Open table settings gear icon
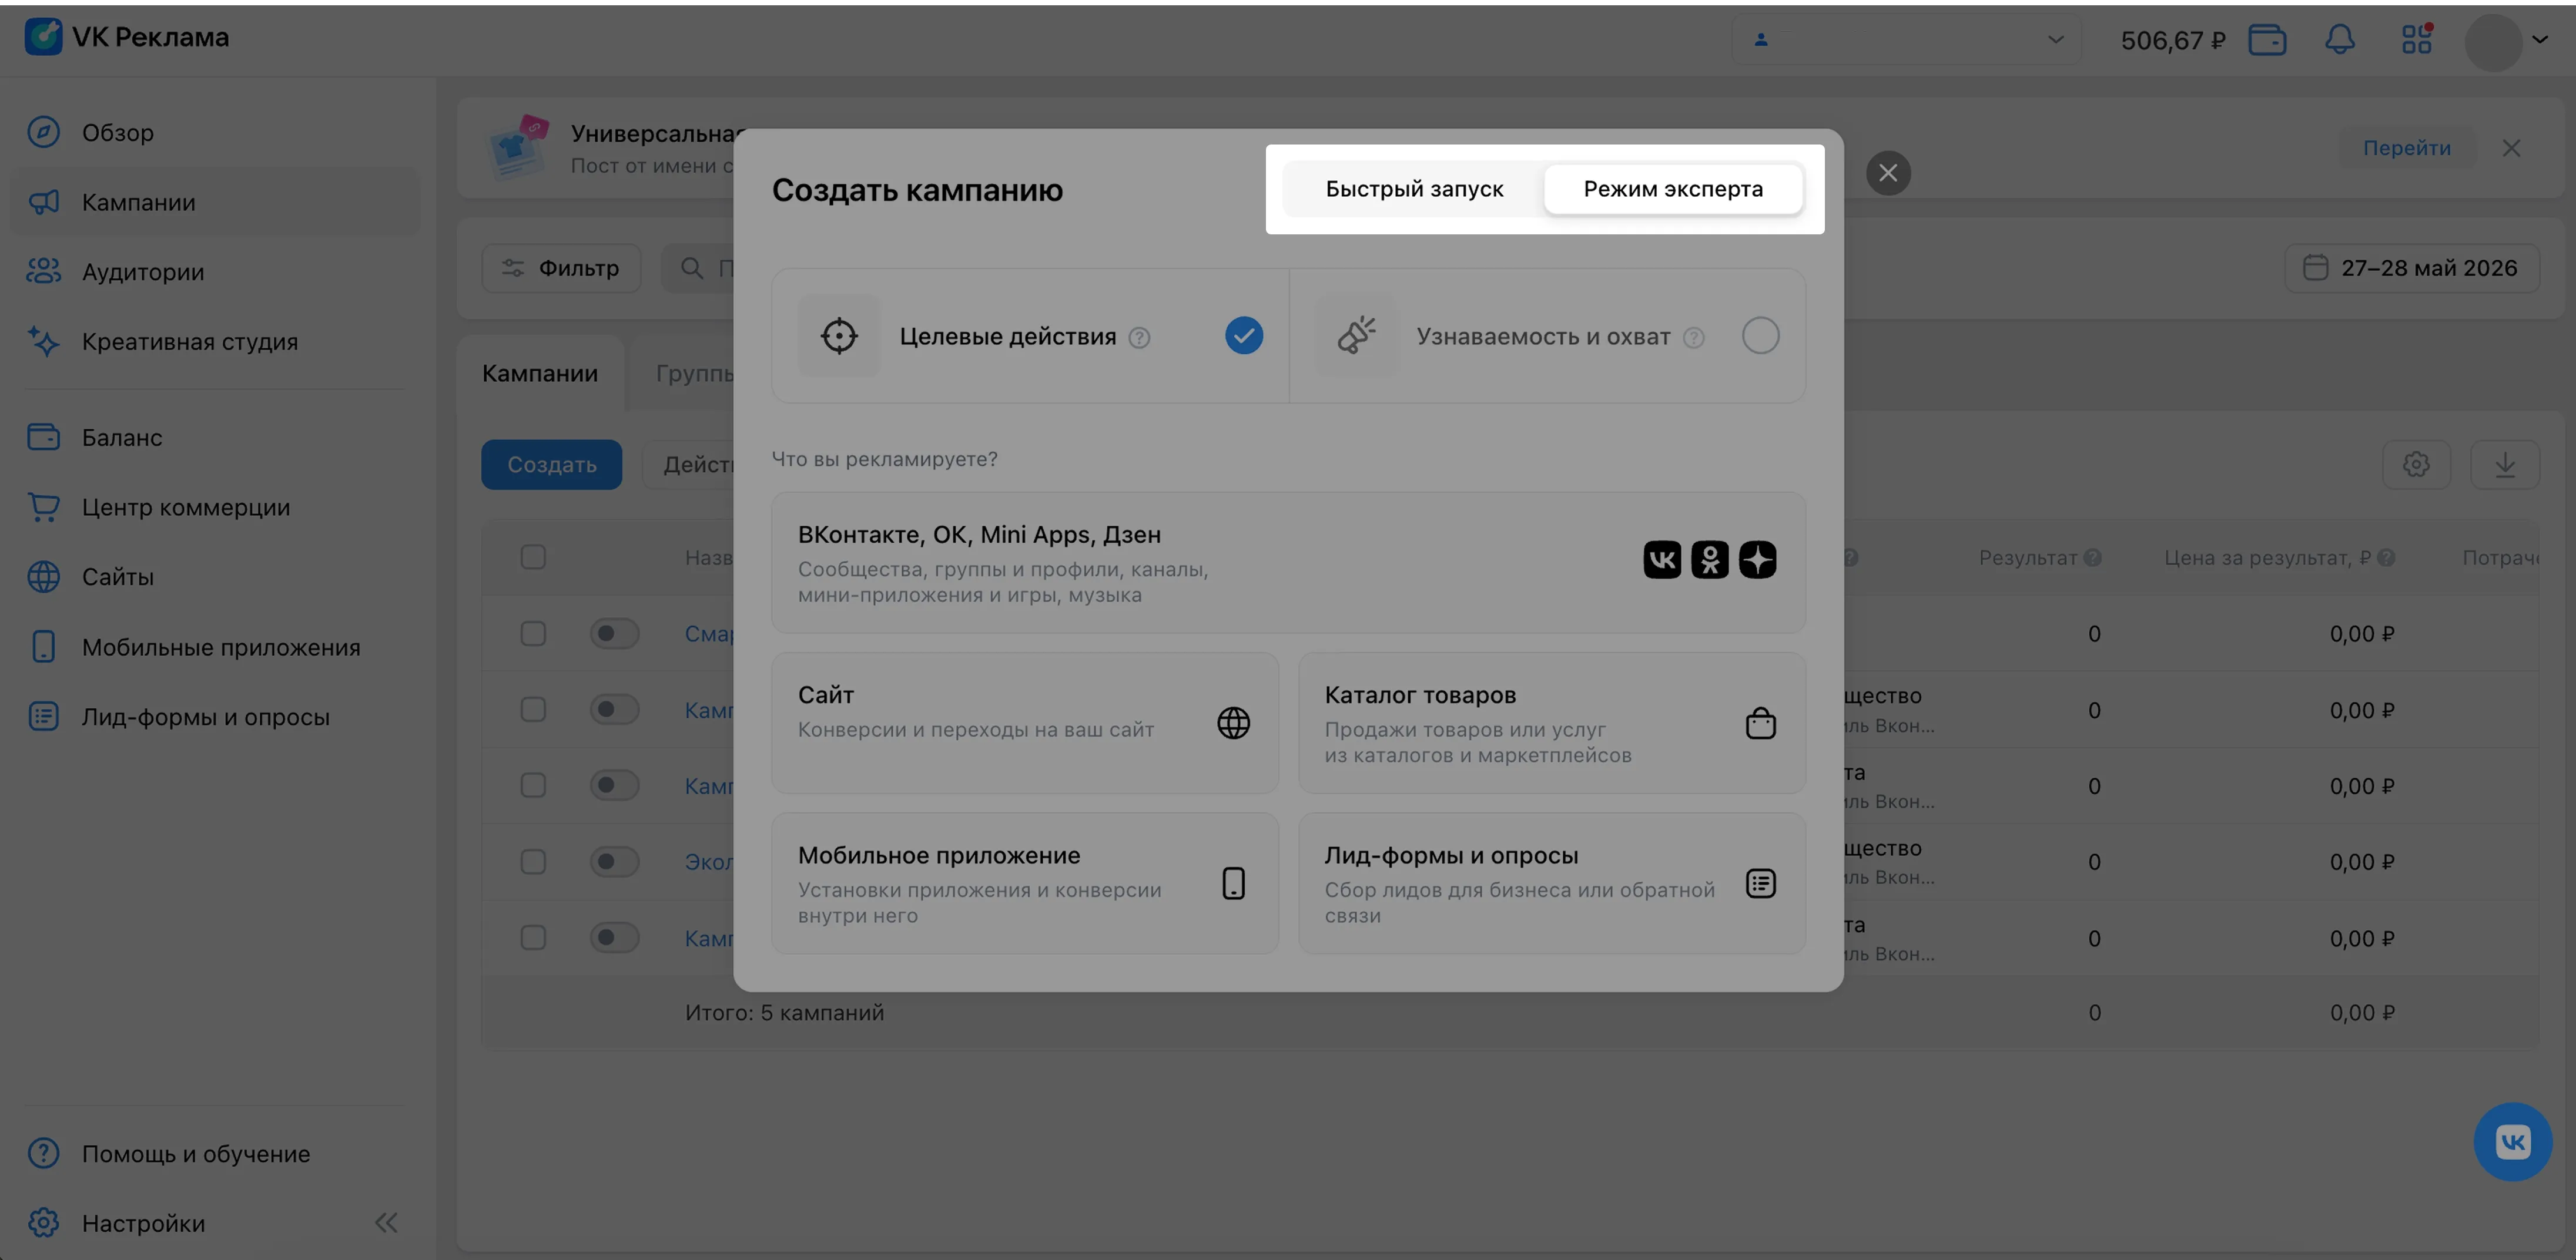Viewport: 2576px width, 1260px height. click(x=2416, y=465)
